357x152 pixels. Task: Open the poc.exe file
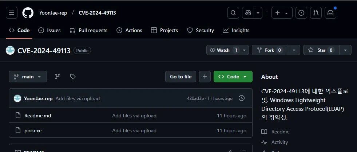(33, 130)
